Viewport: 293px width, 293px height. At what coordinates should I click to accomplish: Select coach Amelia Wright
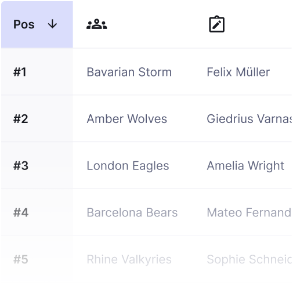[245, 166]
